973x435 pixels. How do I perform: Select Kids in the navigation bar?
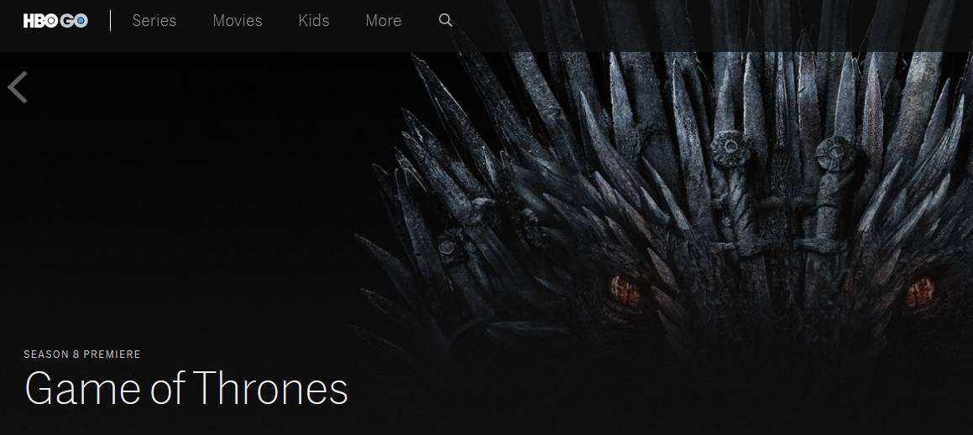coord(314,20)
